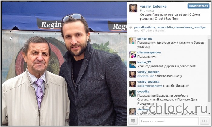Screen dimensions: 212x127
Task: Open zamanchika liker profile
Action: [165, 27]
